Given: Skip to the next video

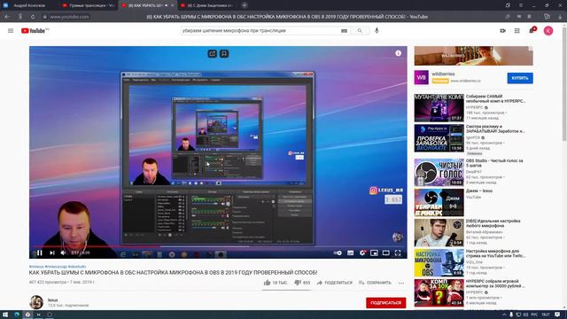Looking at the screenshot, I should [52, 253].
